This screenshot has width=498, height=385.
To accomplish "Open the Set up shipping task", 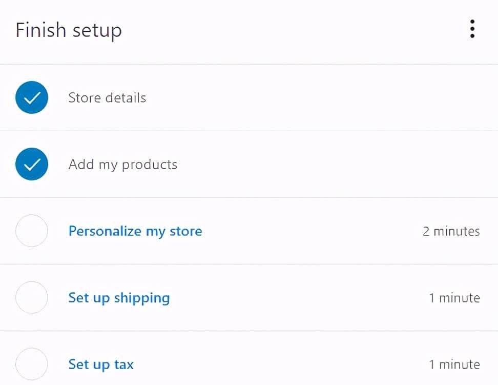I will click(x=119, y=298).
